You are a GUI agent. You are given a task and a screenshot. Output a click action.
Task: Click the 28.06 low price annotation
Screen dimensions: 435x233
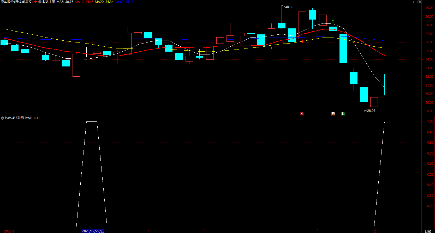pos(371,111)
